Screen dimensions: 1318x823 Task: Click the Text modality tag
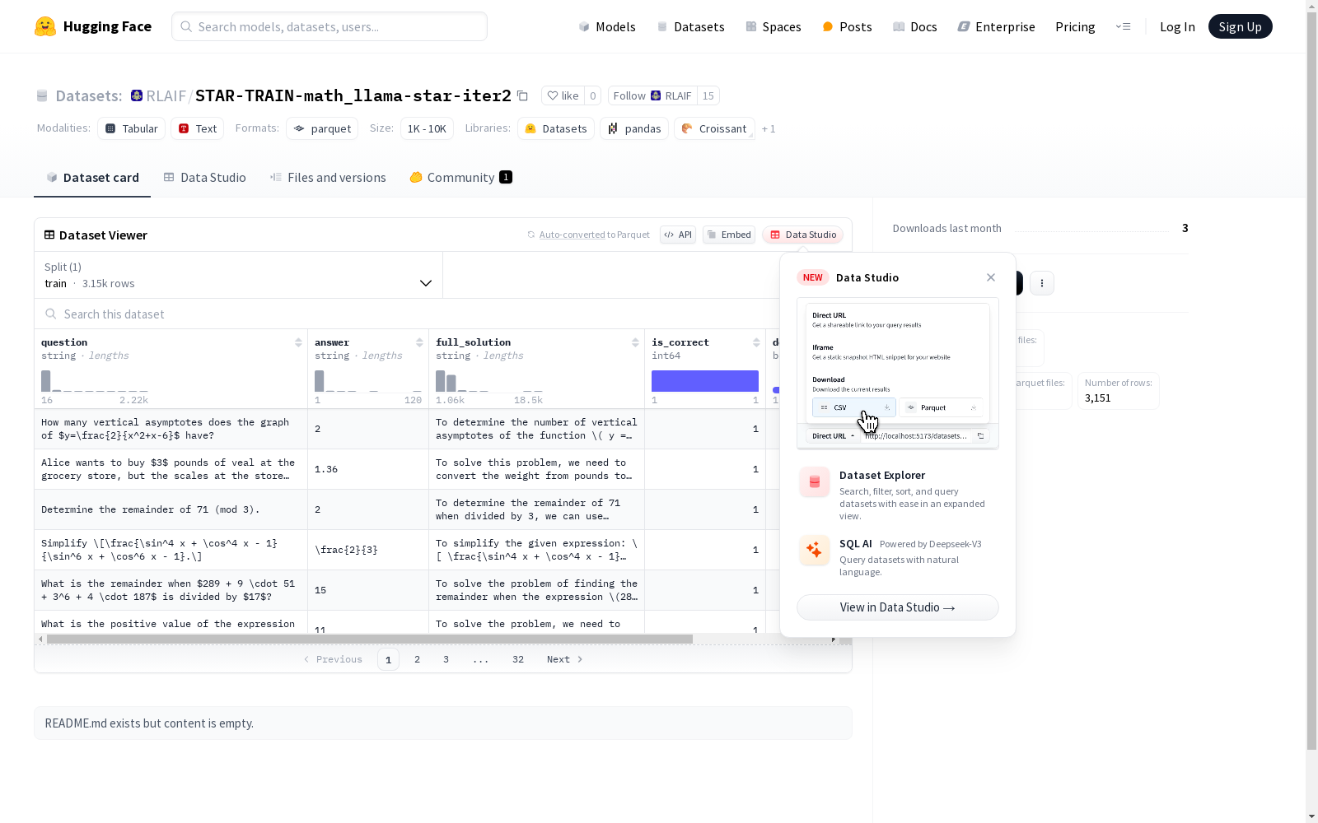tap(198, 128)
